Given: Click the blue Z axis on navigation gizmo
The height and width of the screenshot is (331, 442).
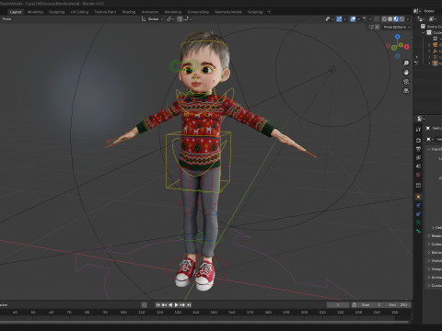Looking at the screenshot, I should 398,37.
